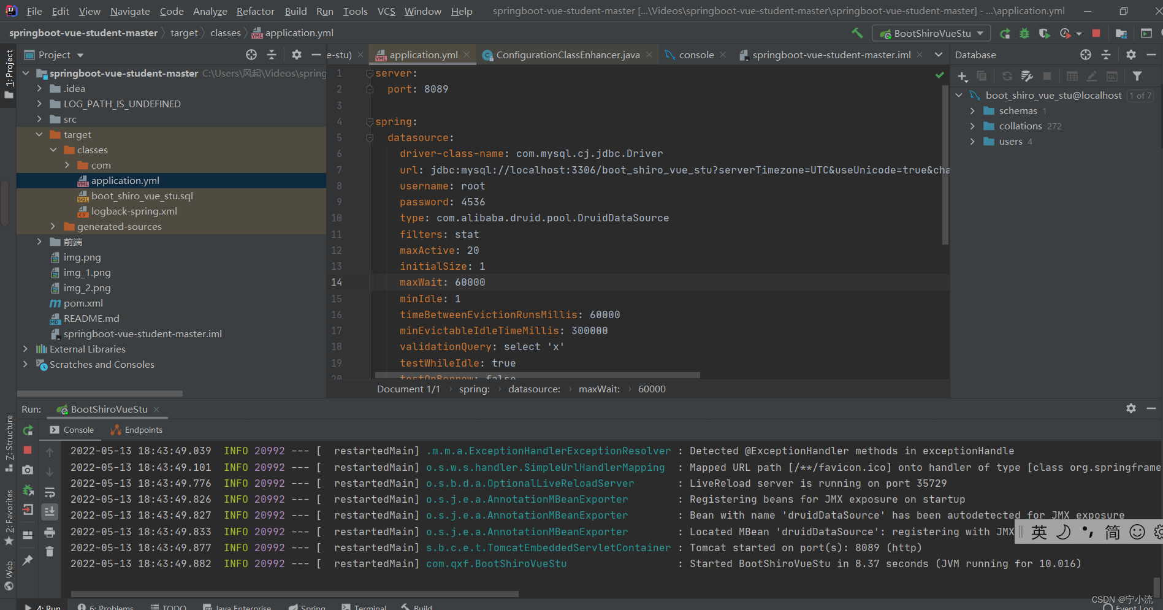Click the editor vertical scrollbar
The width and height of the screenshot is (1163, 610).
click(x=945, y=166)
